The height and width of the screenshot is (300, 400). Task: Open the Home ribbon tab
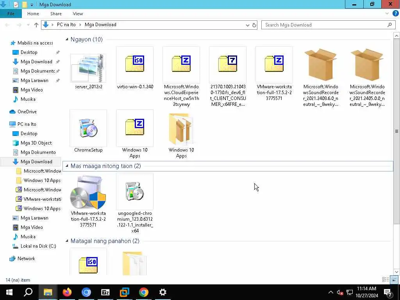pyautogui.click(x=33, y=14)
